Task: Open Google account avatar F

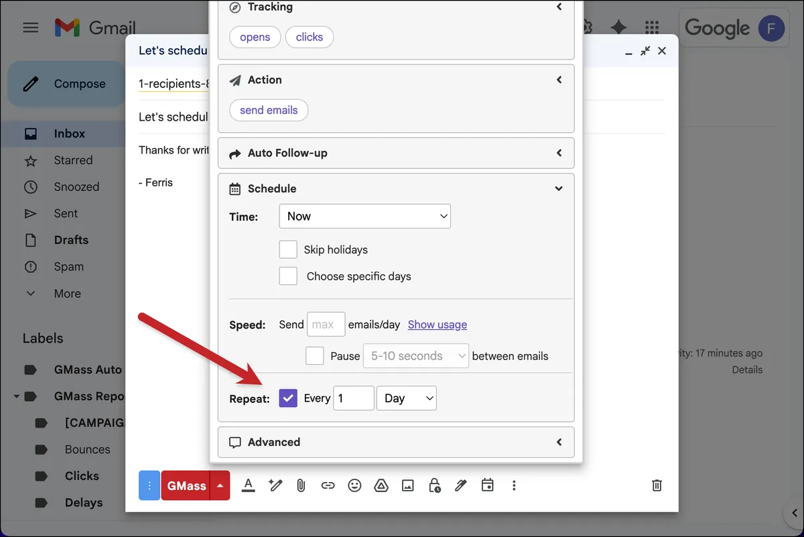Action: point(771,28)
